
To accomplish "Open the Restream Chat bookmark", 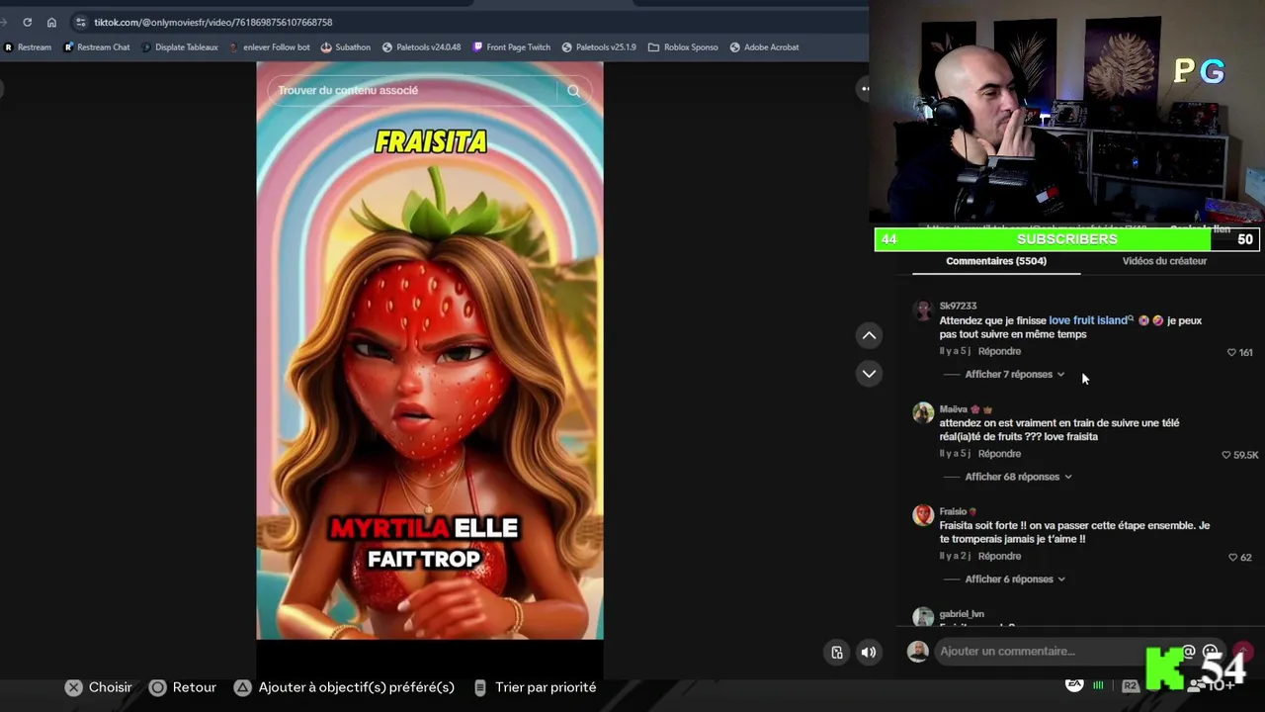I will 97,46.
